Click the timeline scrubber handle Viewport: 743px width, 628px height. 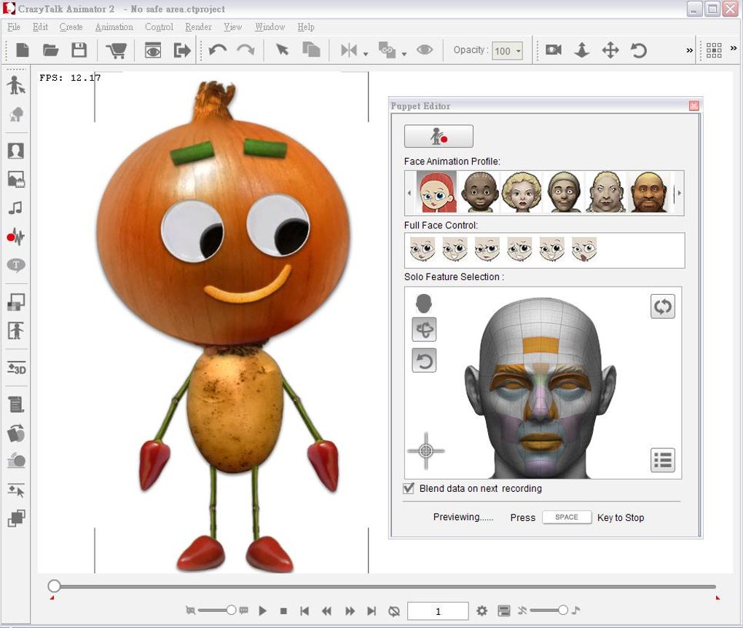pyautogui.click(x=54, y=586)
